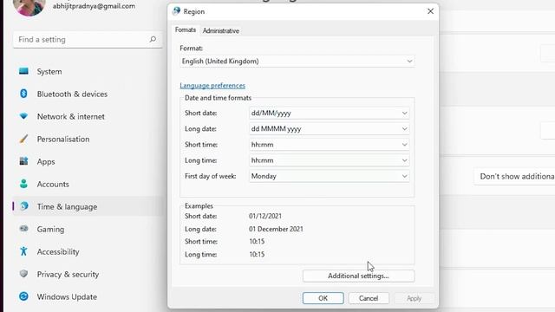Click the Accessibility figure icon
The width and height of the screenshot is (555, 312).
(23, 251)
